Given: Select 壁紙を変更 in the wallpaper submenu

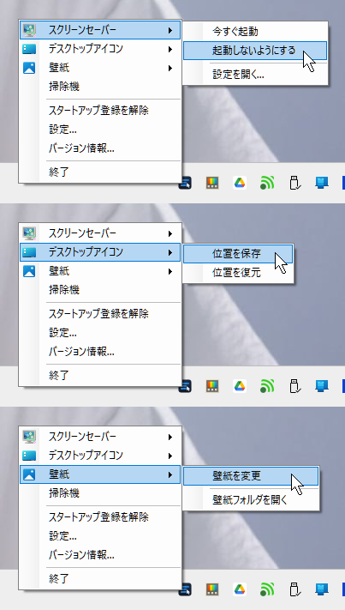Looking at the screenshot, I should click(x=251, y=476).
